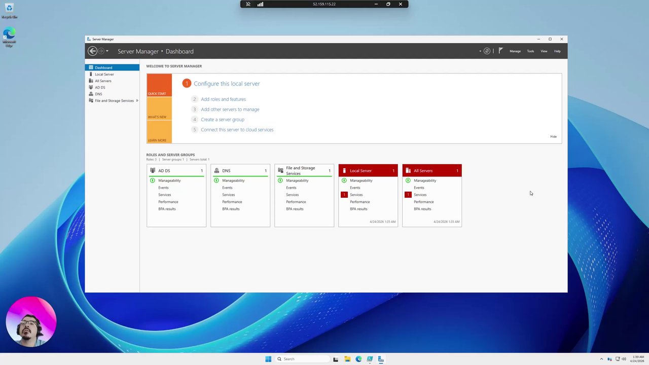Click Add roles and features link
The height and width of the screenshot is (365, 649).
pos(223,99)
